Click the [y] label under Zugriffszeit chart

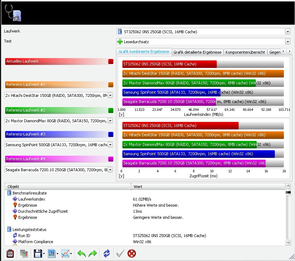121,176
